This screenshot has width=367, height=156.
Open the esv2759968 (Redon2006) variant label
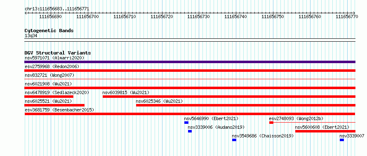pyautogui.click(x=52, y=66)
